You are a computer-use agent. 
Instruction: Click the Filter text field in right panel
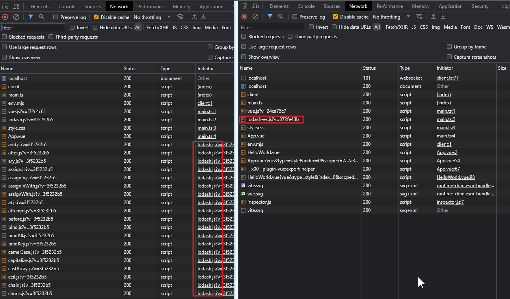[x=272, y=27]
